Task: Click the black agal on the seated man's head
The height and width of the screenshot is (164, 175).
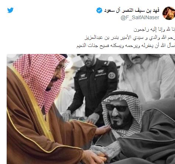Action: coord(123,94)
